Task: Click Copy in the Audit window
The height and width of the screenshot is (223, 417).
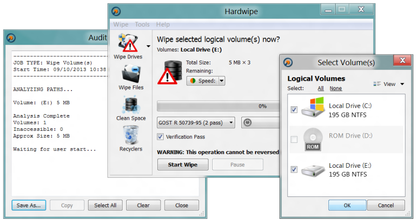Action: click(67, 205)
